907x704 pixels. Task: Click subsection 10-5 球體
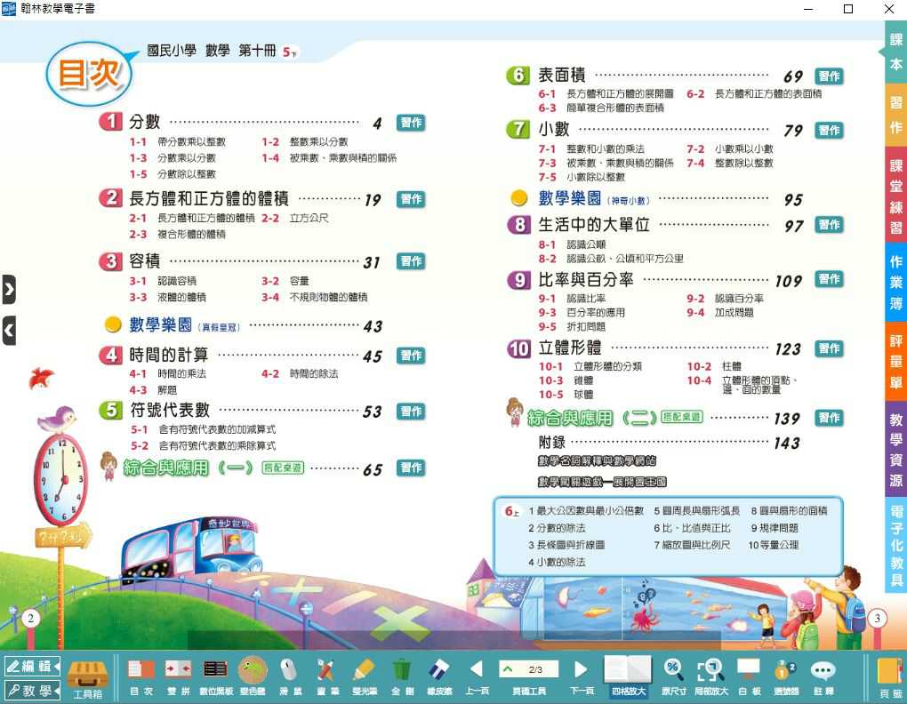(x=566, y=395)
